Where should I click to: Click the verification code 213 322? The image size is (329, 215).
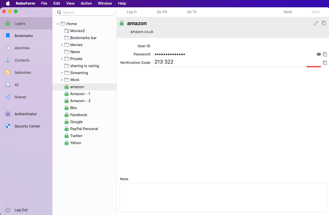(164, 62)
